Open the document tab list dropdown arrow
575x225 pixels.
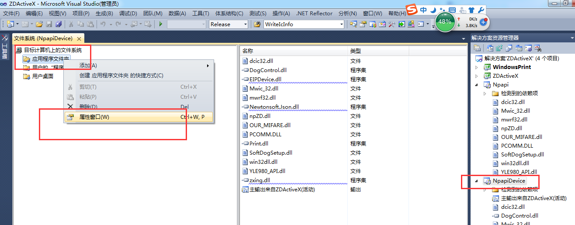coord(464,38)
